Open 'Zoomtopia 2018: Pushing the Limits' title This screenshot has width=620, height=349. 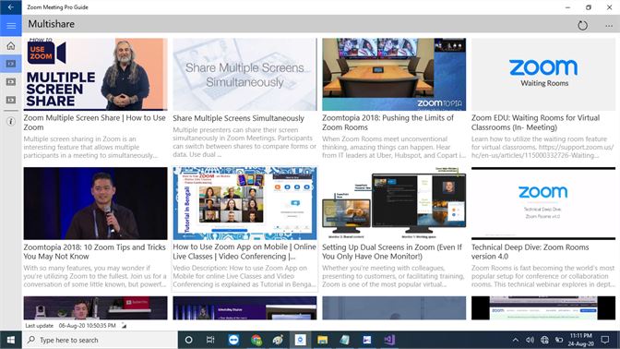(387, 123)
